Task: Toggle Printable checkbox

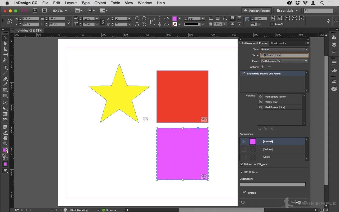Action: click(x=244, y=193)
